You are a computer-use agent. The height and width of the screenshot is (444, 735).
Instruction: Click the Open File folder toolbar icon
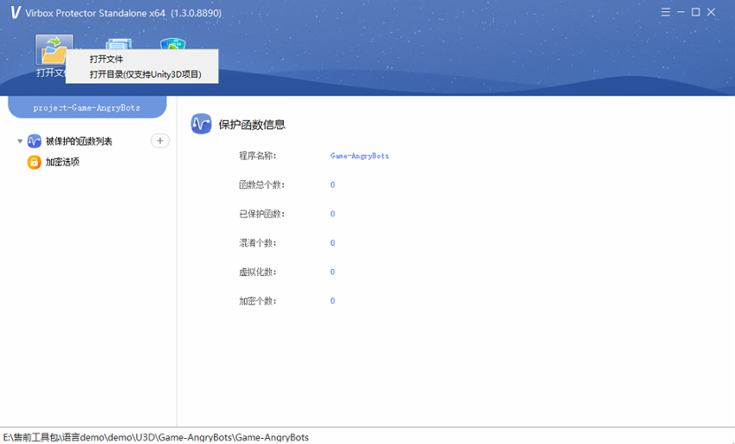(x=54, y=48)
